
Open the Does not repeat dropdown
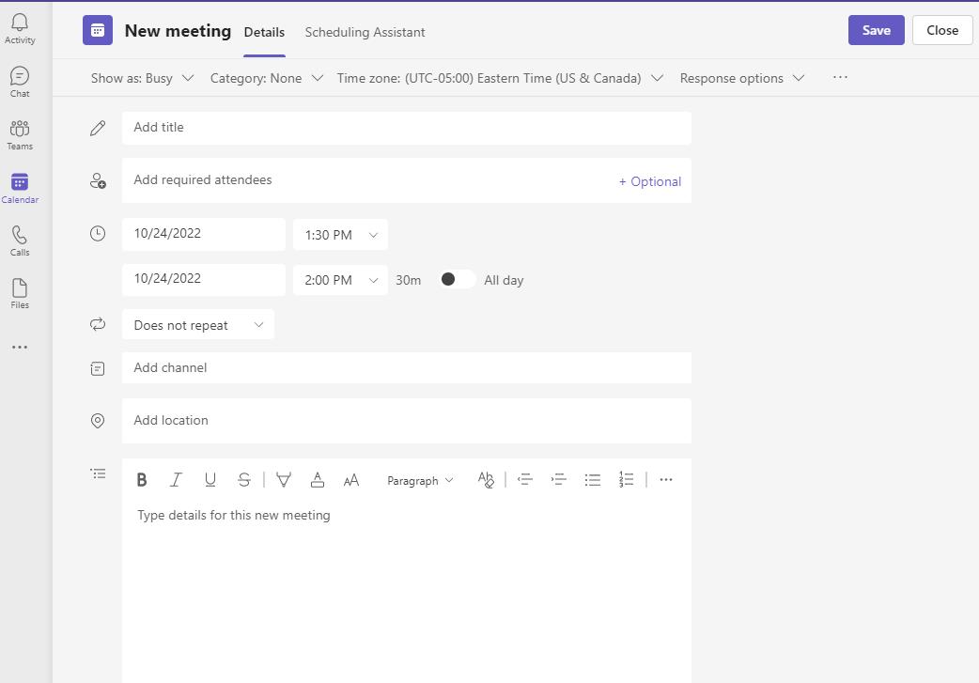pos(198,325)
